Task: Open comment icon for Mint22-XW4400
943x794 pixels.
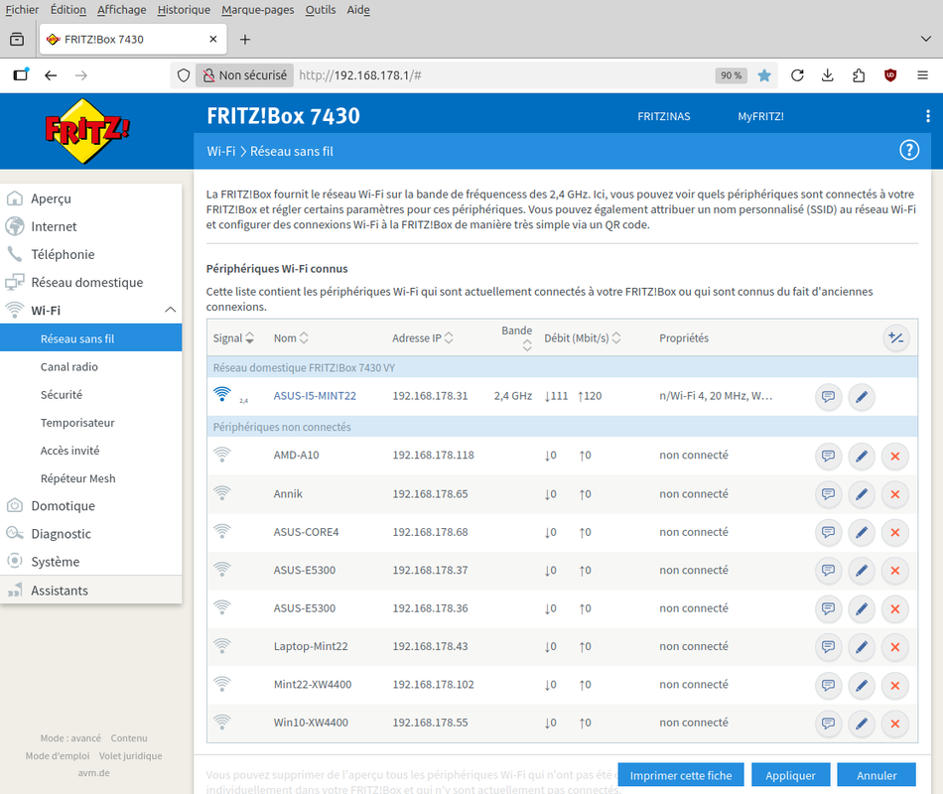Action: (x=828, y=685)
